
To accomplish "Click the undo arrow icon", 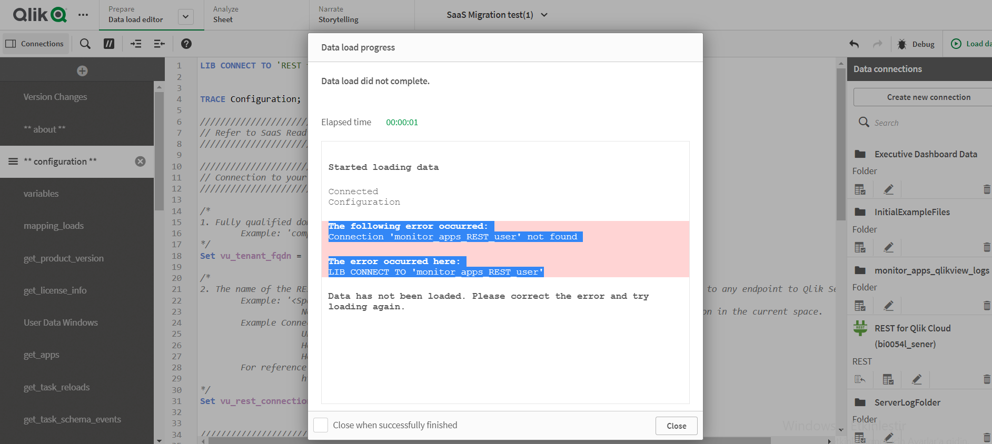I will tap(854, 44).
